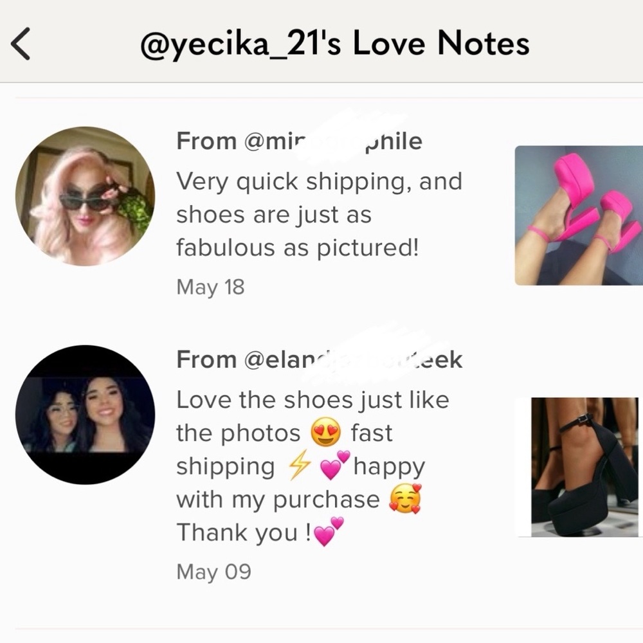The width and height of the screenshot is (643, 643).
Task: Click the pink hearts after 'Thank you !'
Action: pos(329,532)
